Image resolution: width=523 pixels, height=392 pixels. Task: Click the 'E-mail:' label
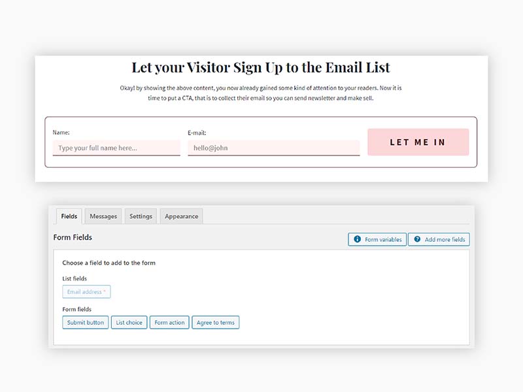tap(197, 133)
